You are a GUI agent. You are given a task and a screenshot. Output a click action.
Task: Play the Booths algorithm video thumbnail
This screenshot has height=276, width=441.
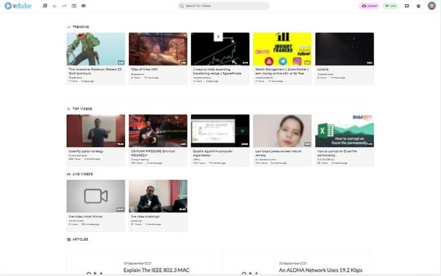coord(221,131)
